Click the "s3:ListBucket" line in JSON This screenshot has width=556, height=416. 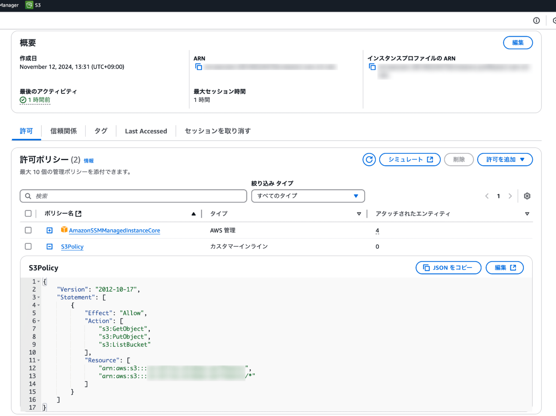coord(125,345)
